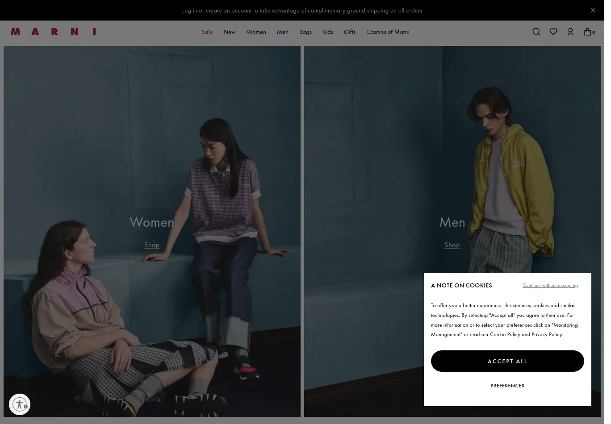Open the shopping bag icon

(588, 32)
